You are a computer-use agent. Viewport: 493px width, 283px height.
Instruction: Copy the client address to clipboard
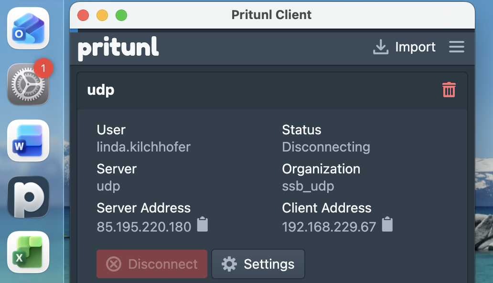pyautogui.click(x=387, y=225)
